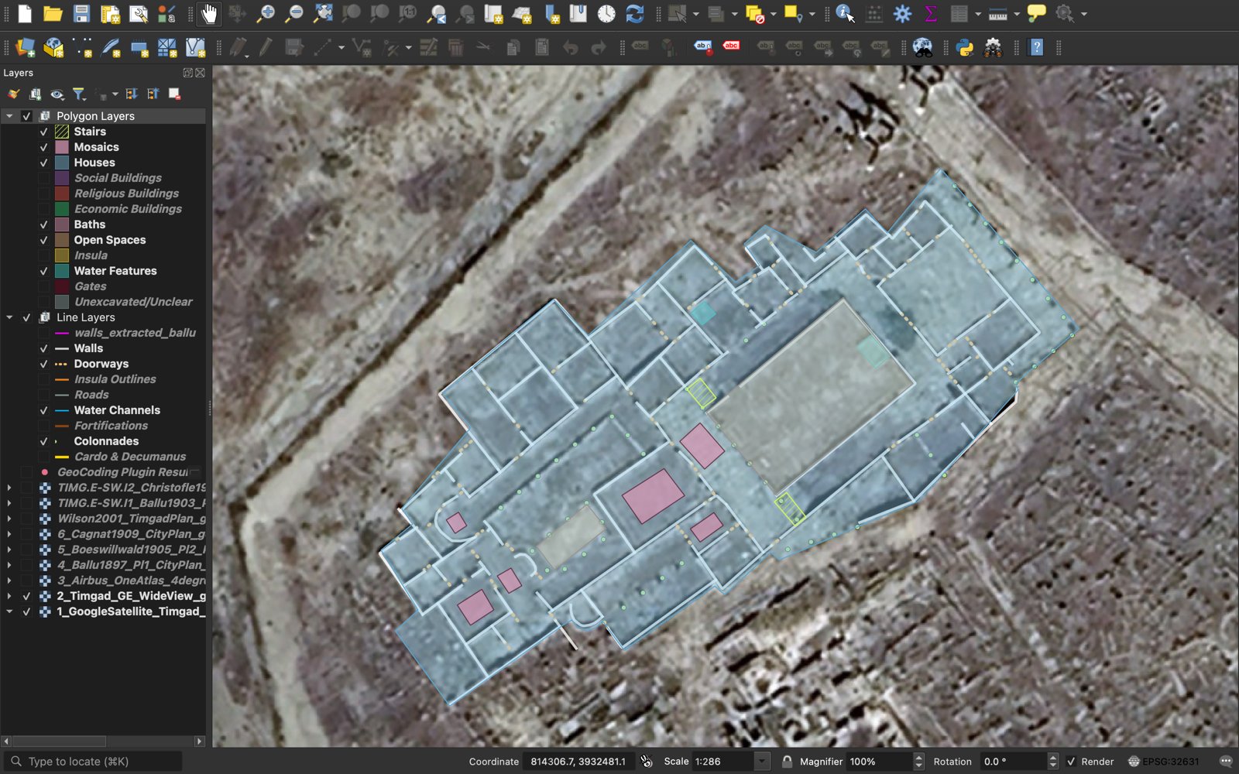Uncheck the Mosaics layer checkbox

point(43,147)
